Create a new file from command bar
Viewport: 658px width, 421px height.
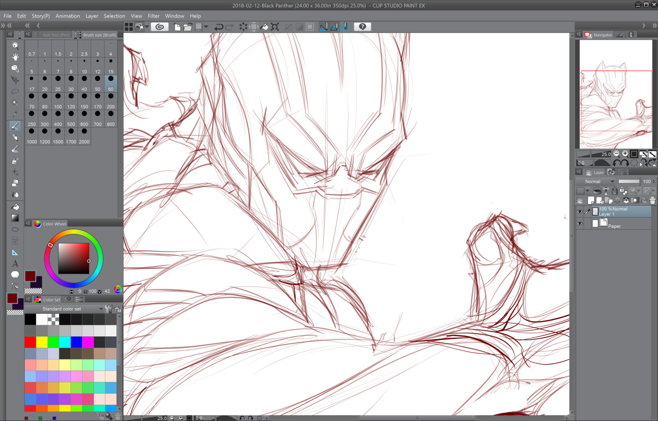point(177,27)
